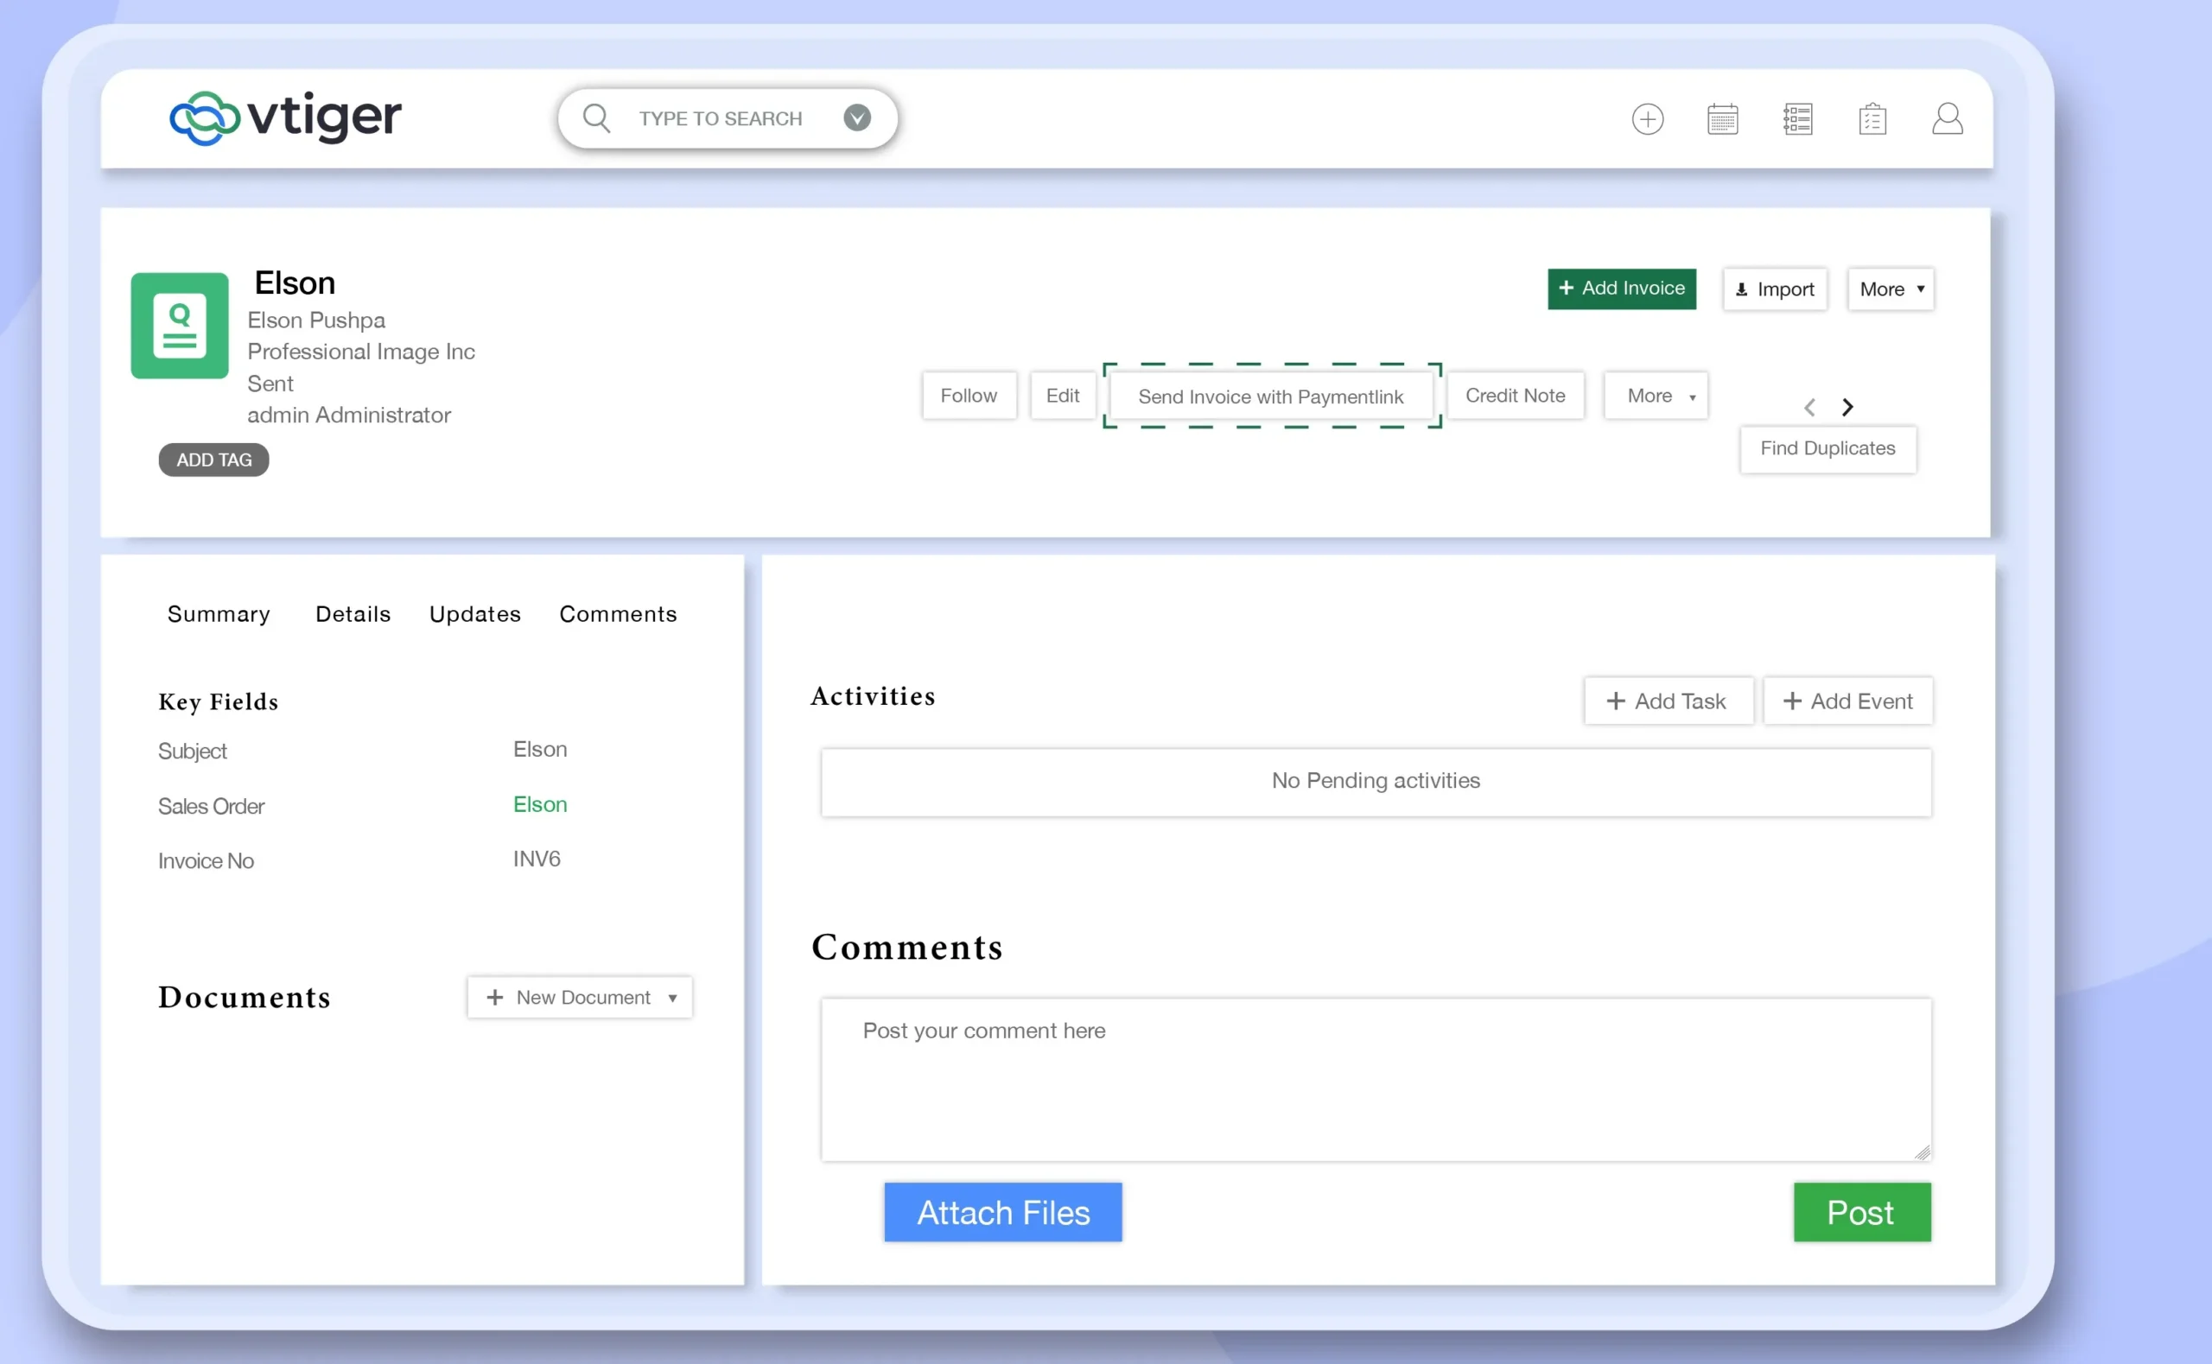Switch to the Updates tab
This screenshot has width=2212, height=1364.
tap(474, 614)
